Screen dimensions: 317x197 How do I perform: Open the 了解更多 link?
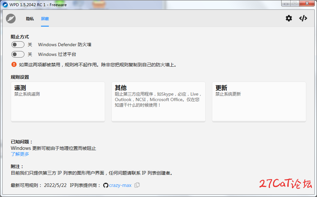tap(20, 154)
